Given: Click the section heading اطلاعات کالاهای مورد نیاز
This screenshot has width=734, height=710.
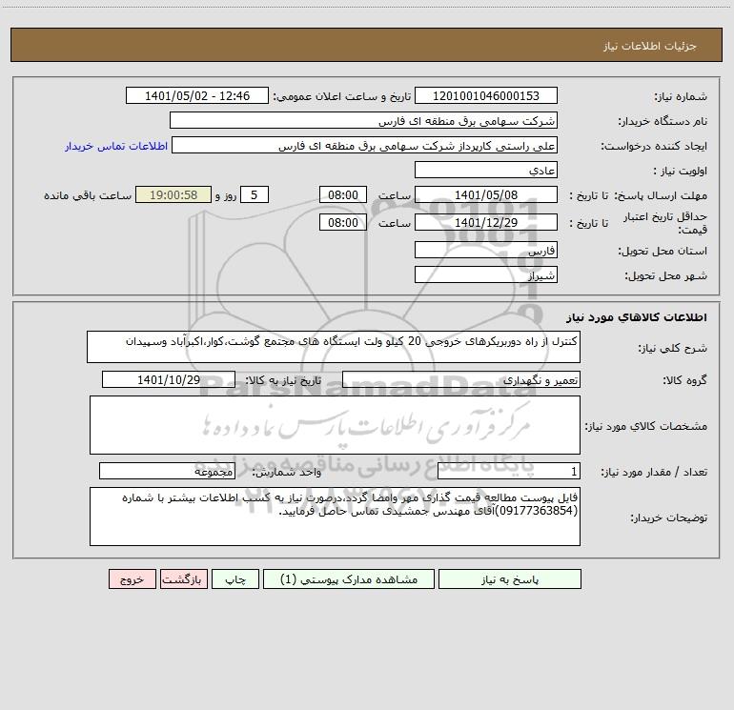Looking at the screenshot, I should pos(637,317).
